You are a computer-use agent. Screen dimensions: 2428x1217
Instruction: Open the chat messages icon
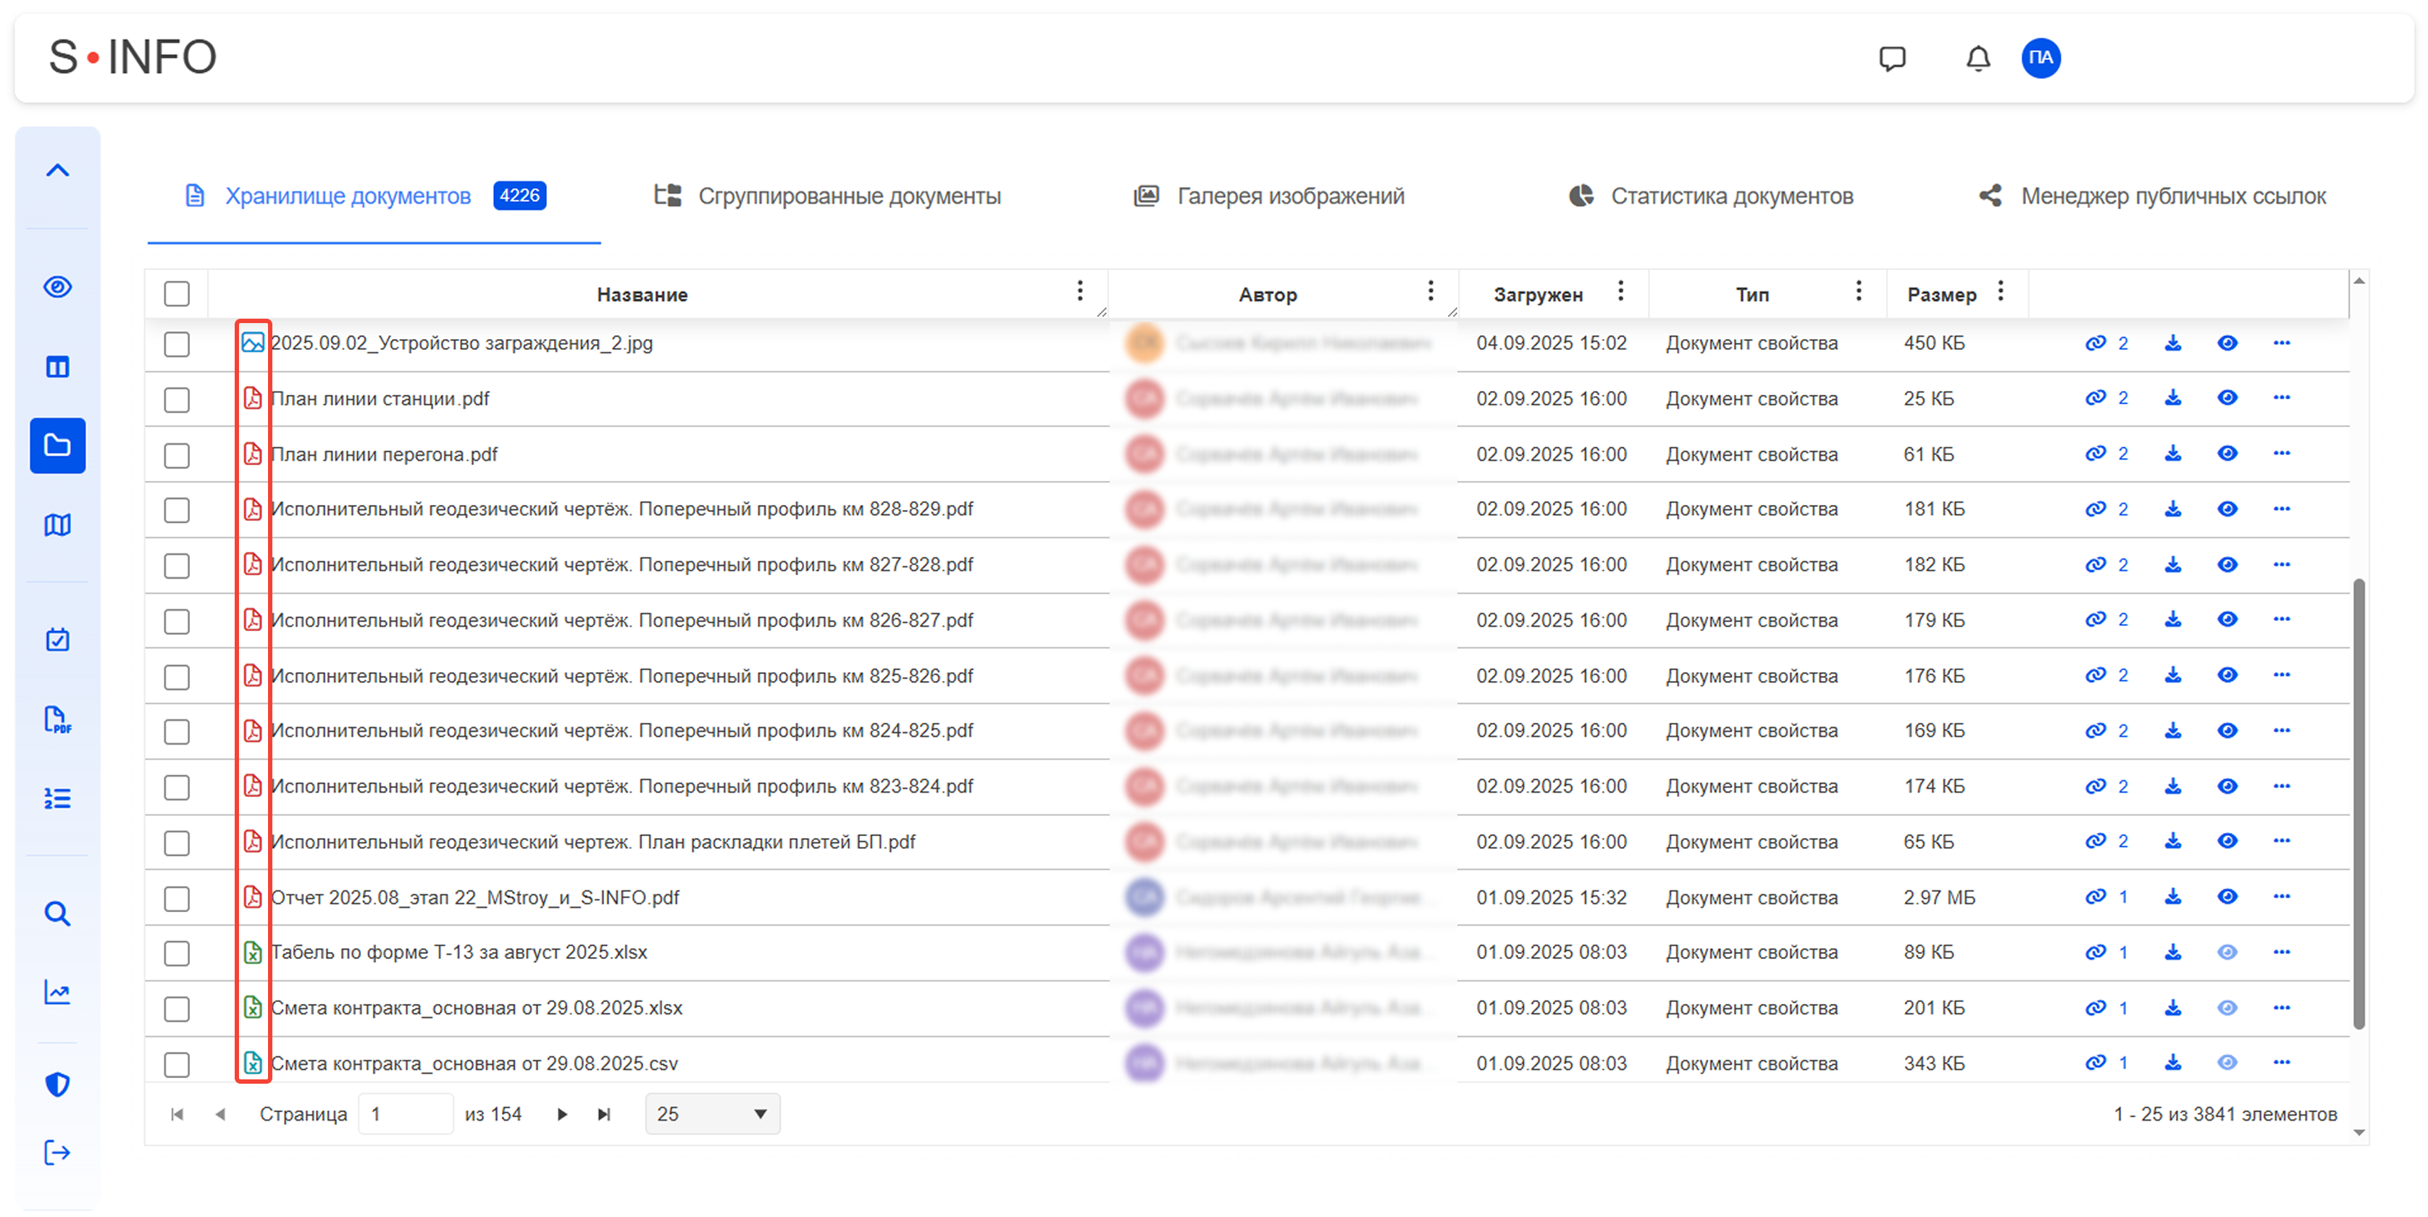[1892, 59]
